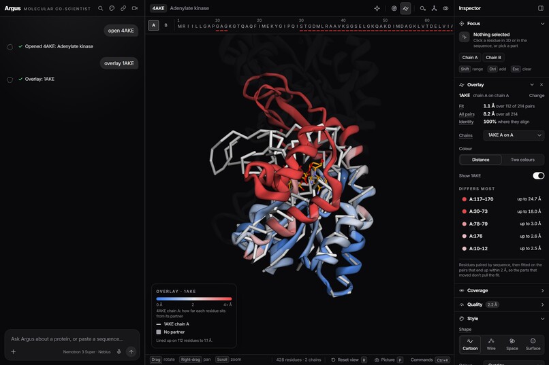Select chain A in sequence bar
This screenshot has width=549, height=365.
tap(154, 25)
